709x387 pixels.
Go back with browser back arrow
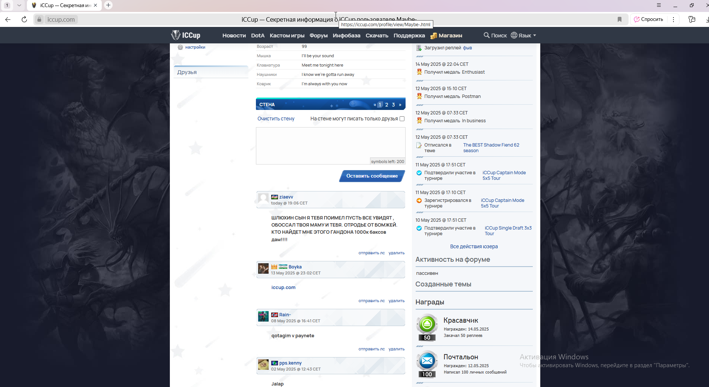[8, 19]
